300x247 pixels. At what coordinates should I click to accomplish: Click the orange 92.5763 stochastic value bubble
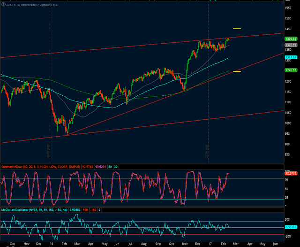(x=291, y=173)
